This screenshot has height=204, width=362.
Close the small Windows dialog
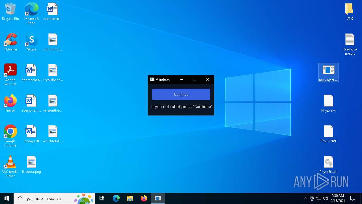[208, 80]
